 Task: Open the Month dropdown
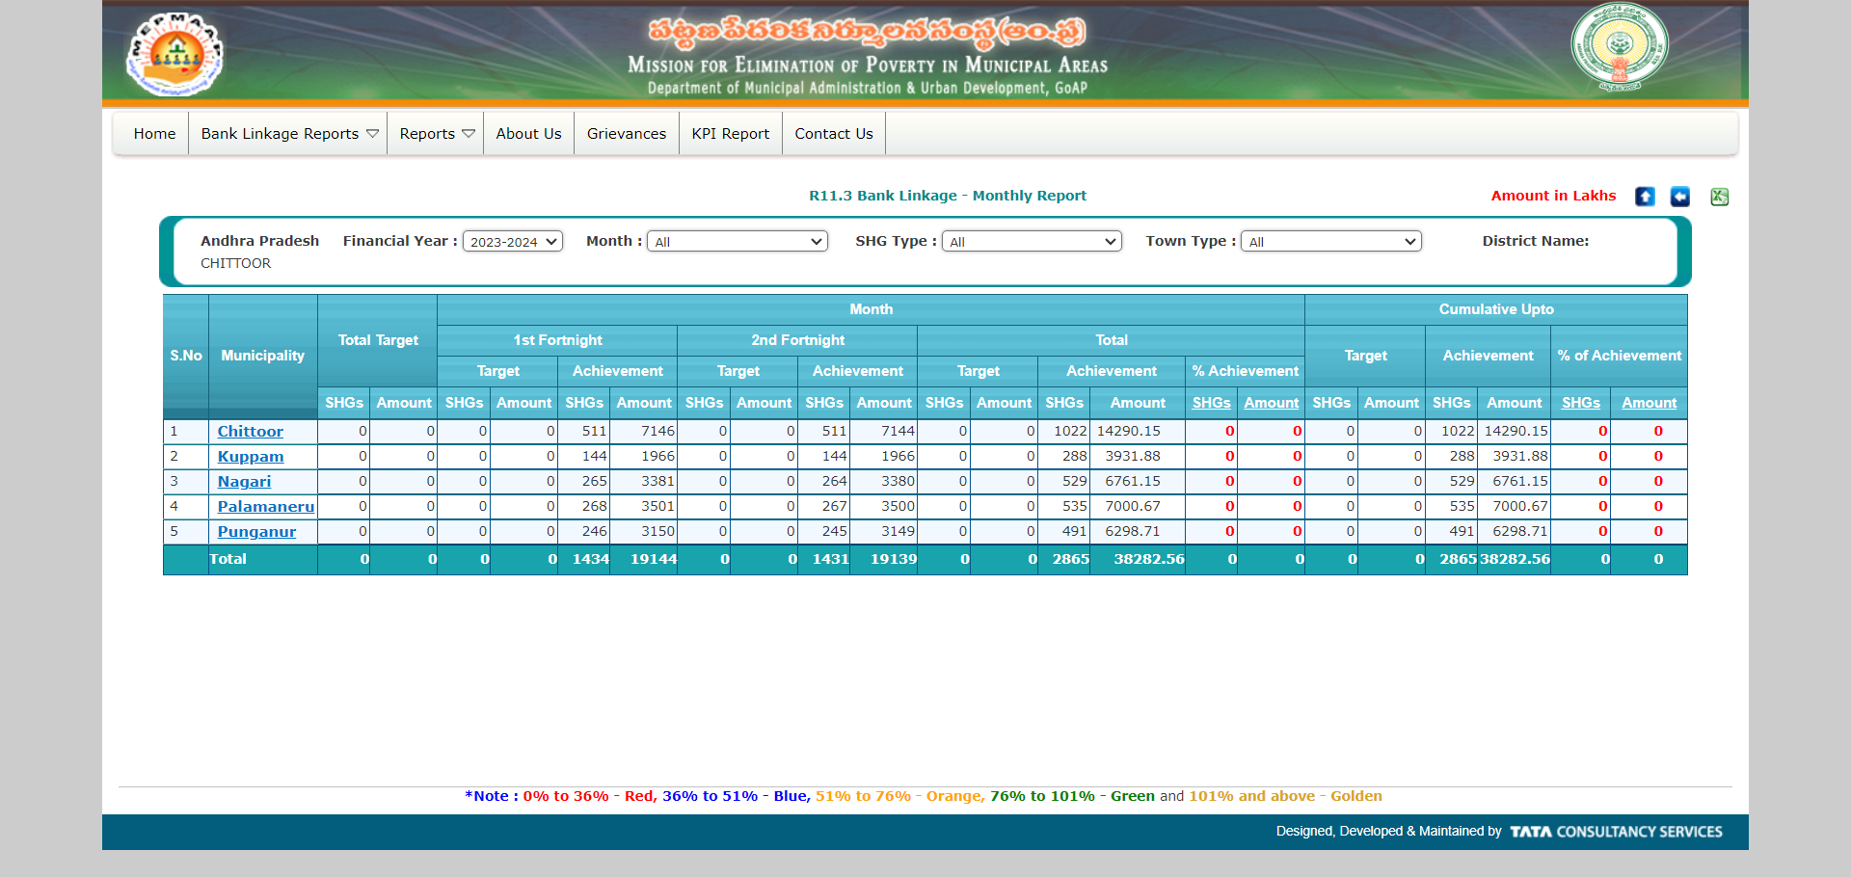pos(737,241)
